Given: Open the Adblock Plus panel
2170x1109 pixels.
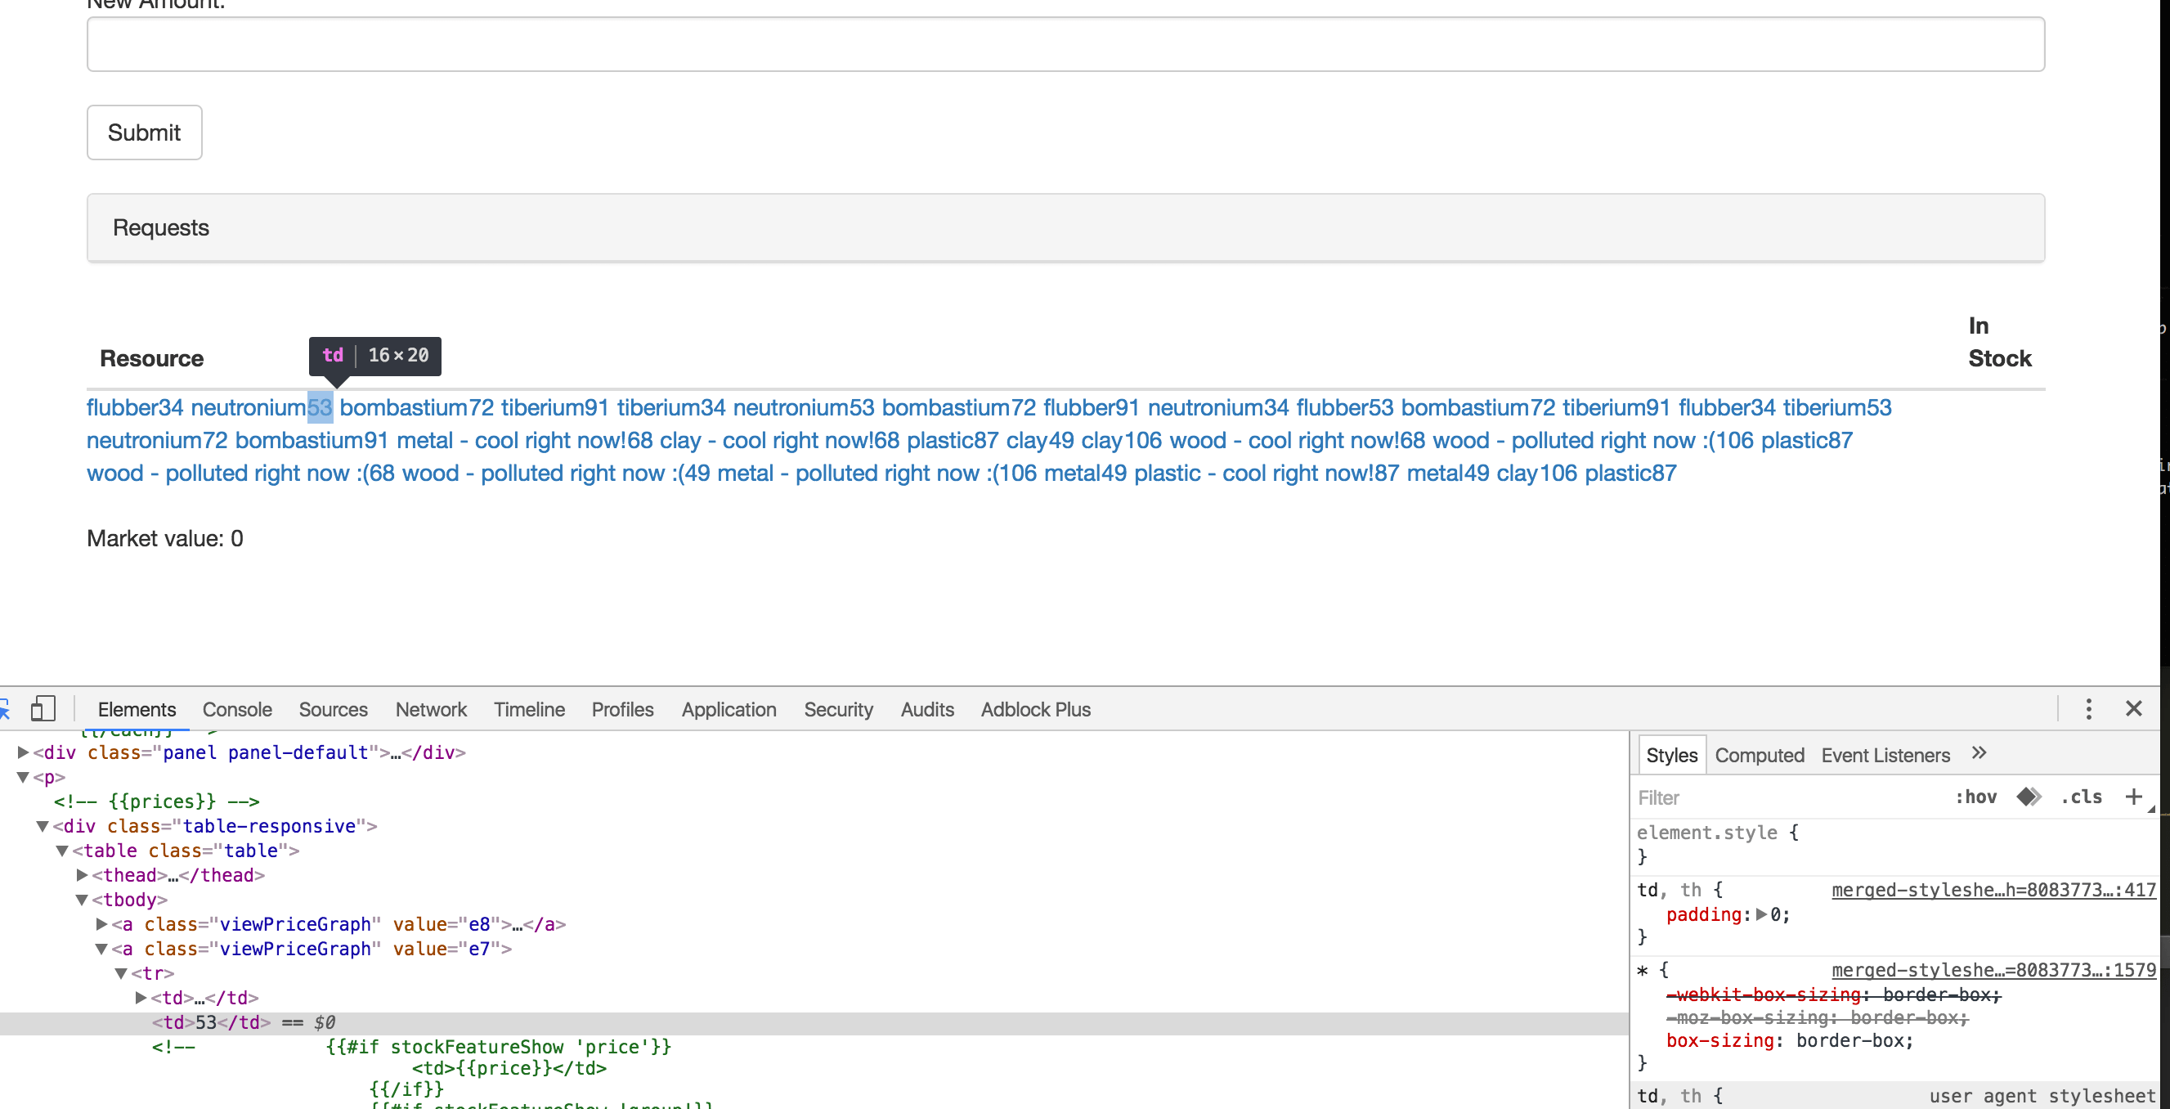Looking at the screenshot, I should [1035, 709].
